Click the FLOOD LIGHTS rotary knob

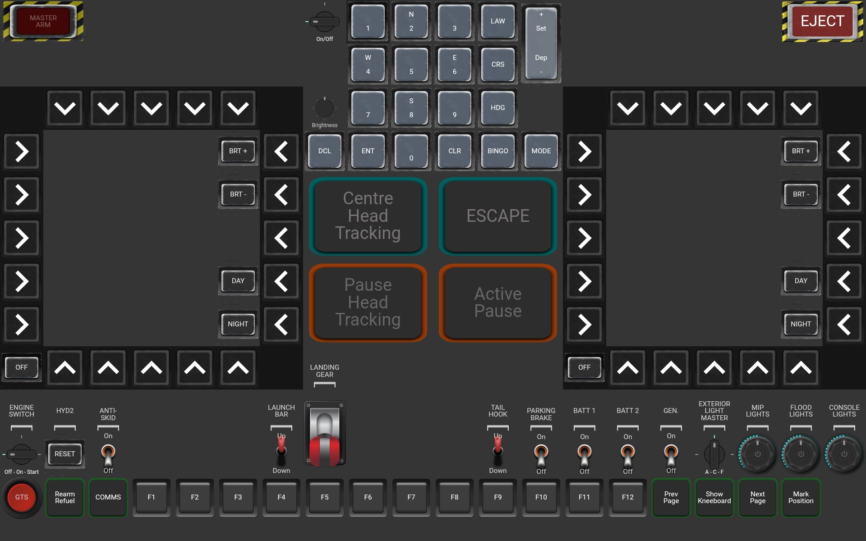[801, 454]
